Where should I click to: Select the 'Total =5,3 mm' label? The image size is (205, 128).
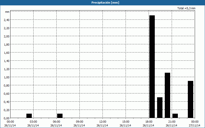186,8
